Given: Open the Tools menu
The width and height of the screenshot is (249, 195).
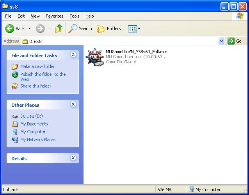Looking at the screenshot, I should pyautogui.click(x=75, y=16).
